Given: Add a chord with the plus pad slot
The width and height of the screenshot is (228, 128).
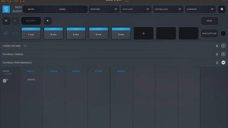Looking at the screenshot, I should [x=144, y=33].
